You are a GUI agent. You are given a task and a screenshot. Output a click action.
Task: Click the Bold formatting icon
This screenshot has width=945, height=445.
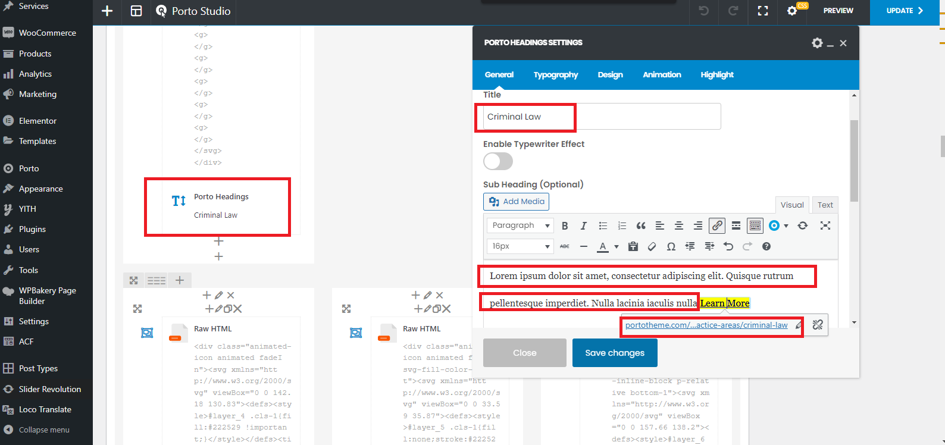coord(565,225)
